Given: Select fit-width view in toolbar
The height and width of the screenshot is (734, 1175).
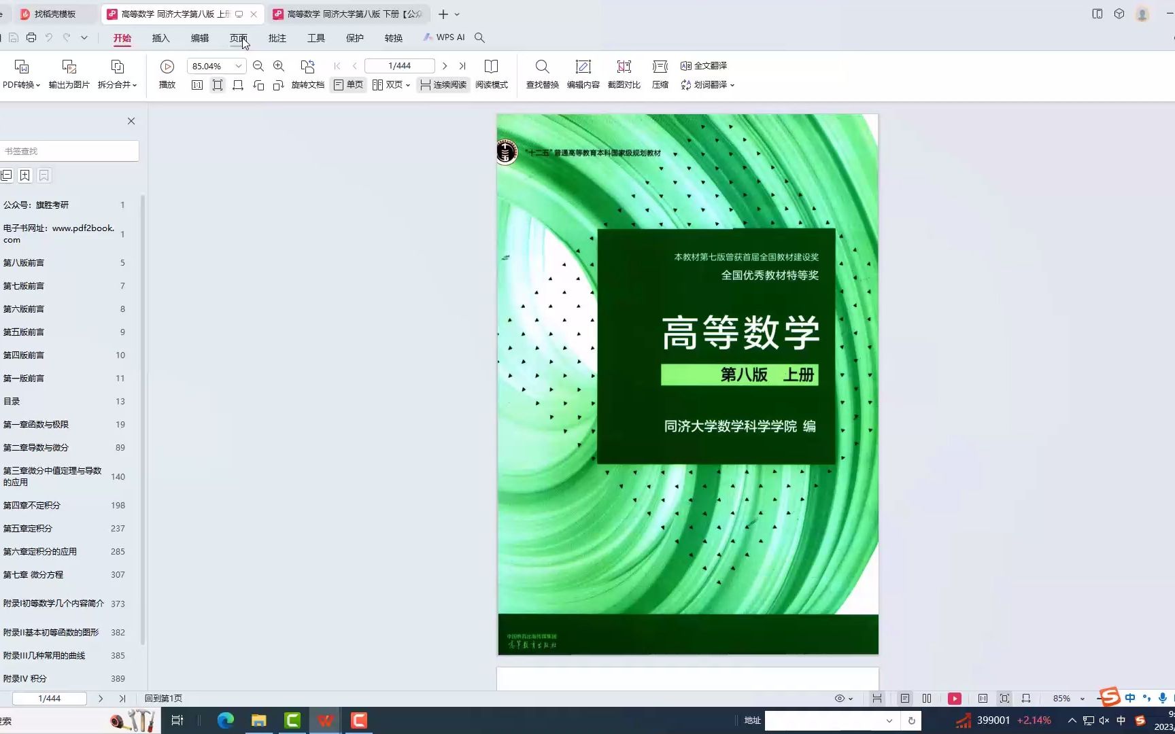Looking at the screenshot, I should 238,85.
